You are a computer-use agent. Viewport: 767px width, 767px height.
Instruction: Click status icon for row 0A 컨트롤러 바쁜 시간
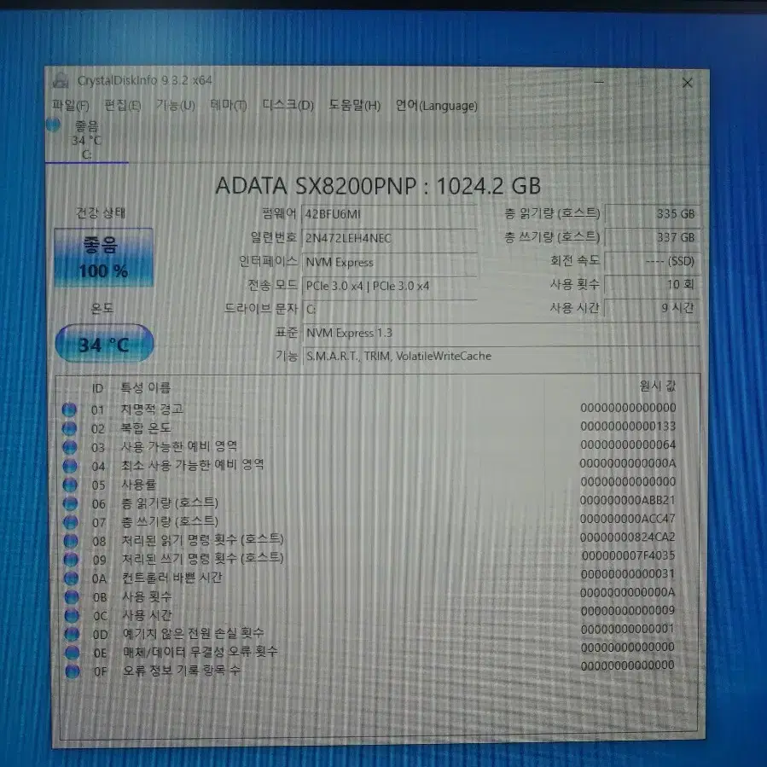click(x=72, y=578)
